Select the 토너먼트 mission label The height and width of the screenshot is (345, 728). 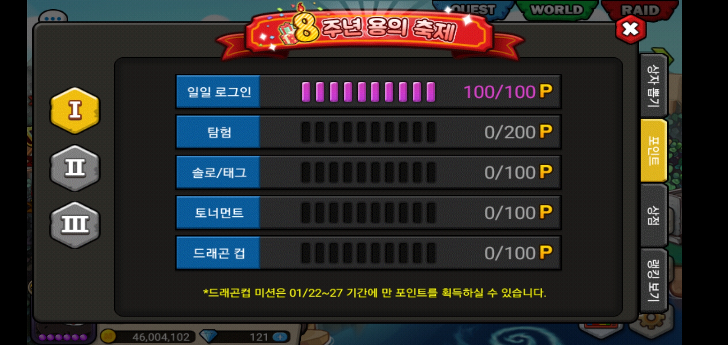point(218,213)
